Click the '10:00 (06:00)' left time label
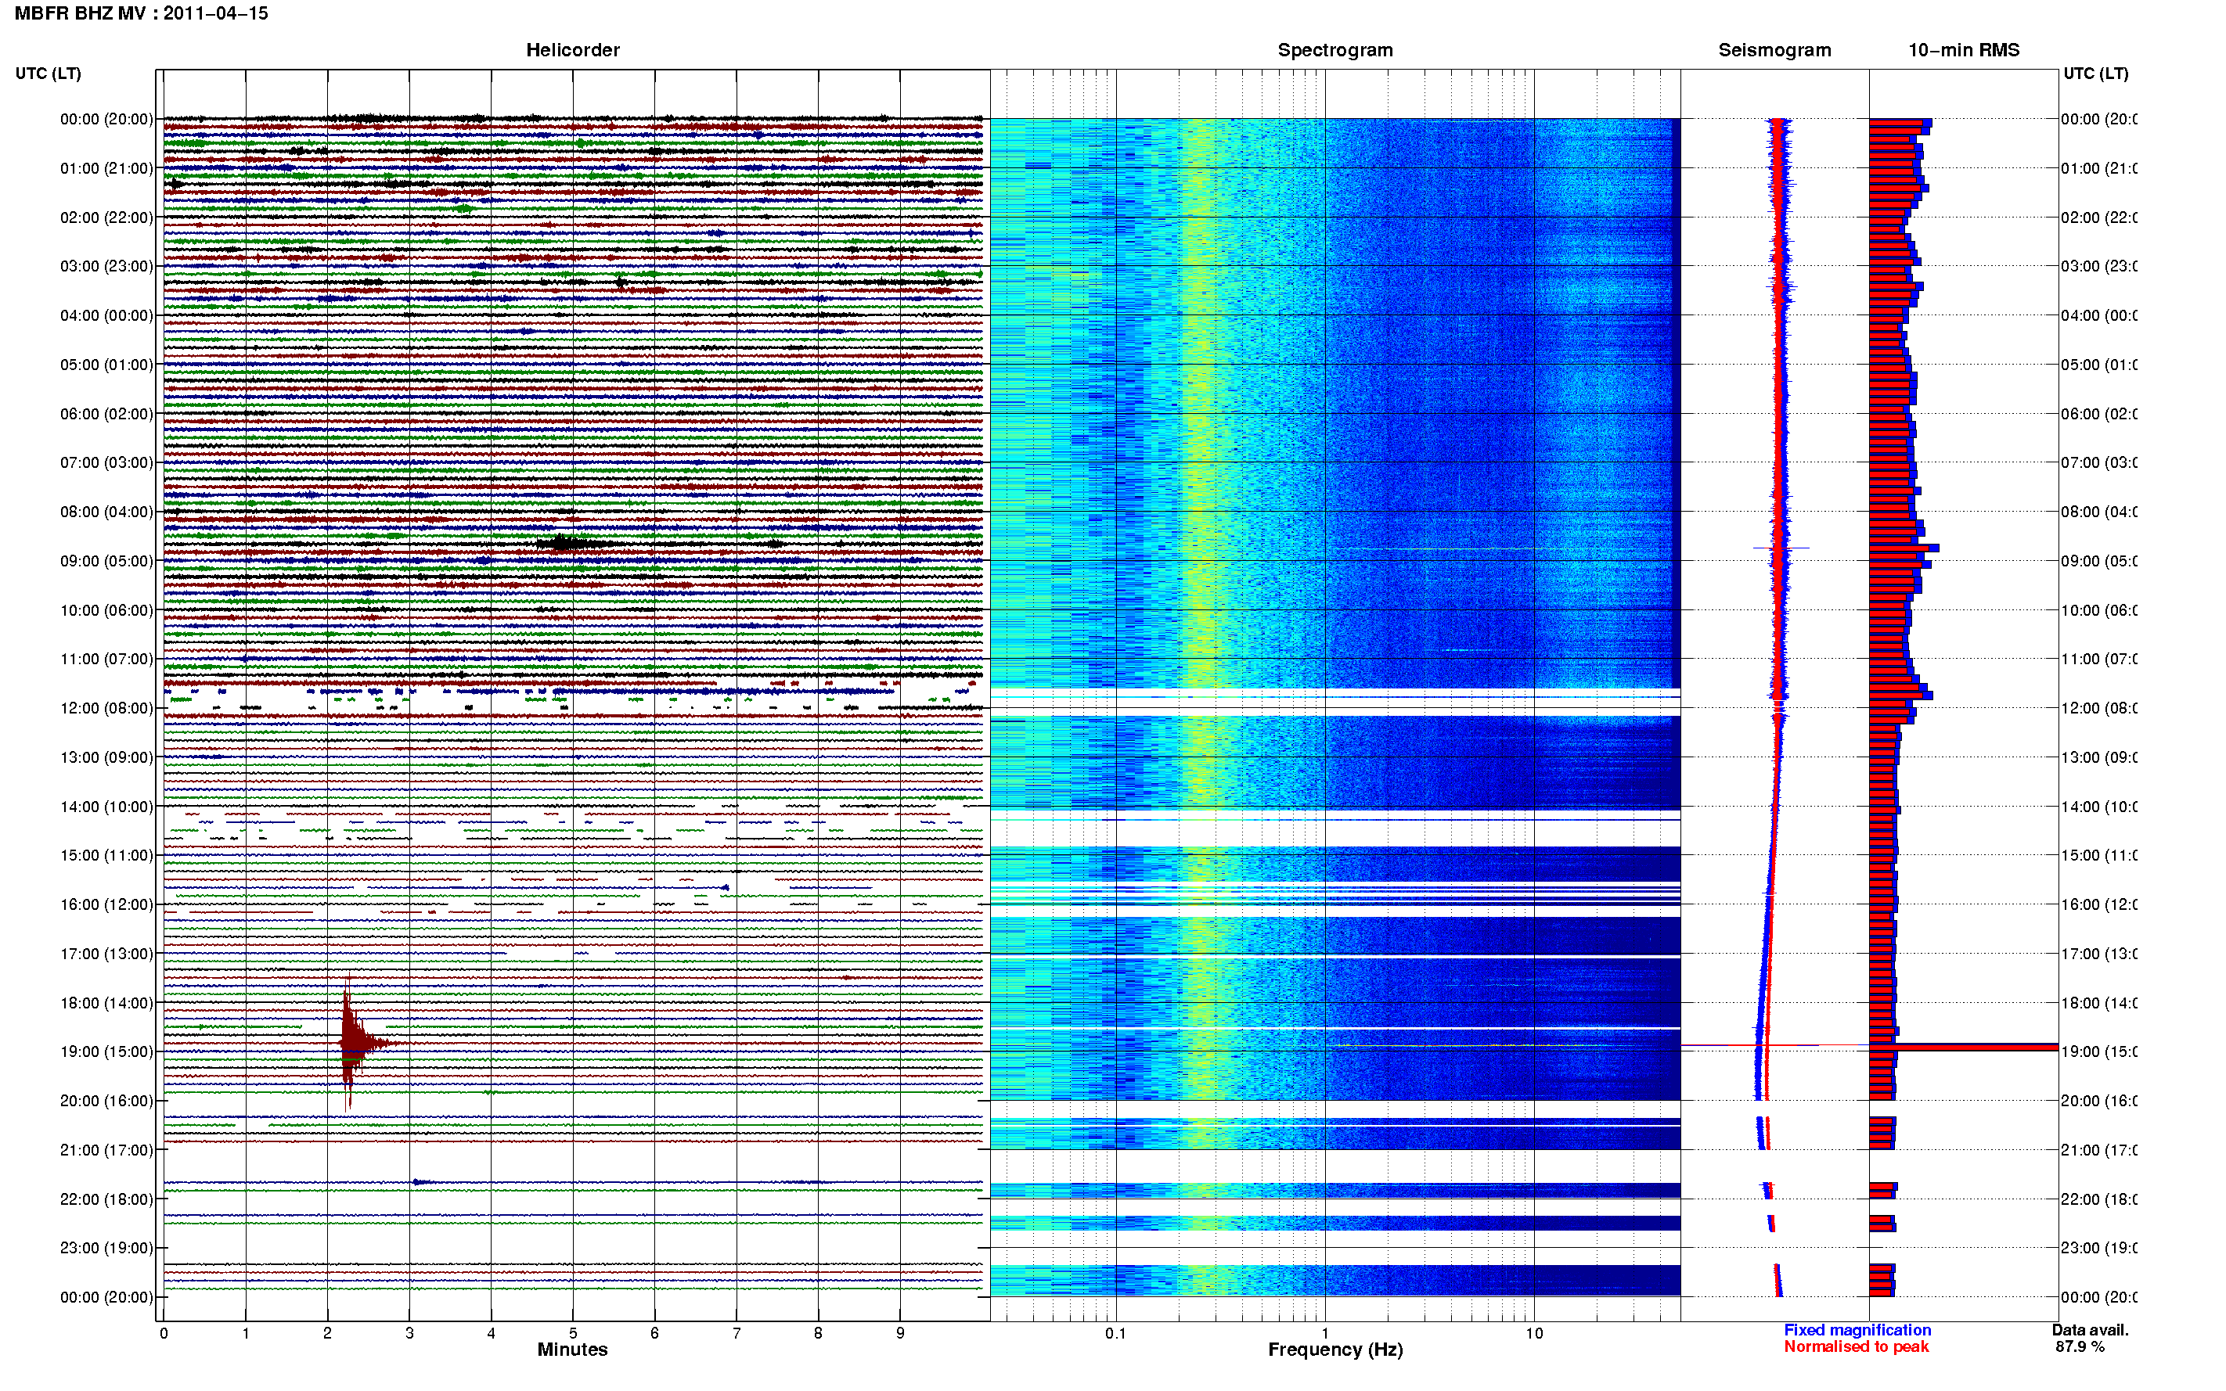The height and width of the screenshot is (1391, 2226). pyautogui.click(x=106, y=610)
